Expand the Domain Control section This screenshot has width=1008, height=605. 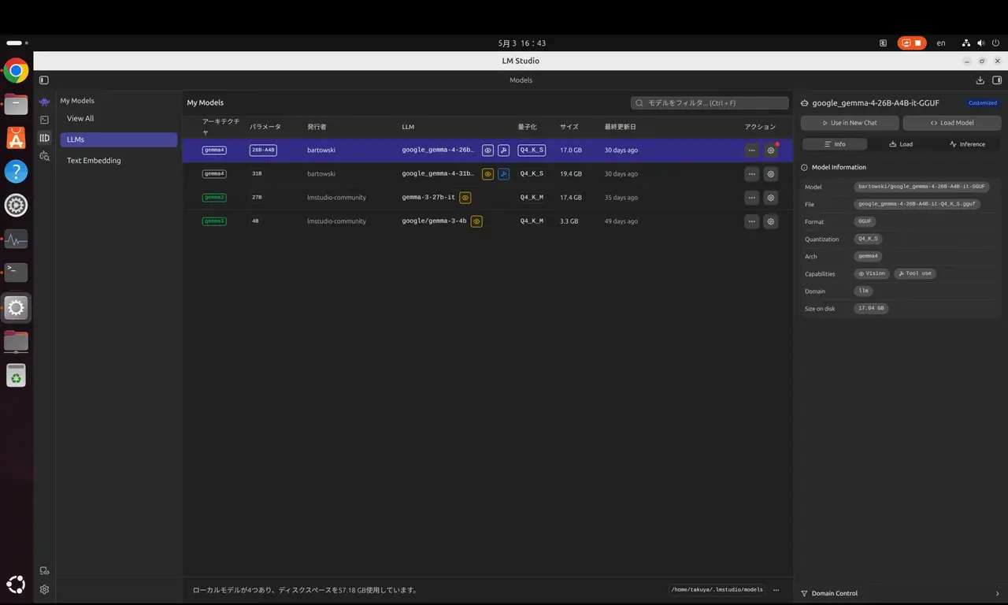pos(900,594)
